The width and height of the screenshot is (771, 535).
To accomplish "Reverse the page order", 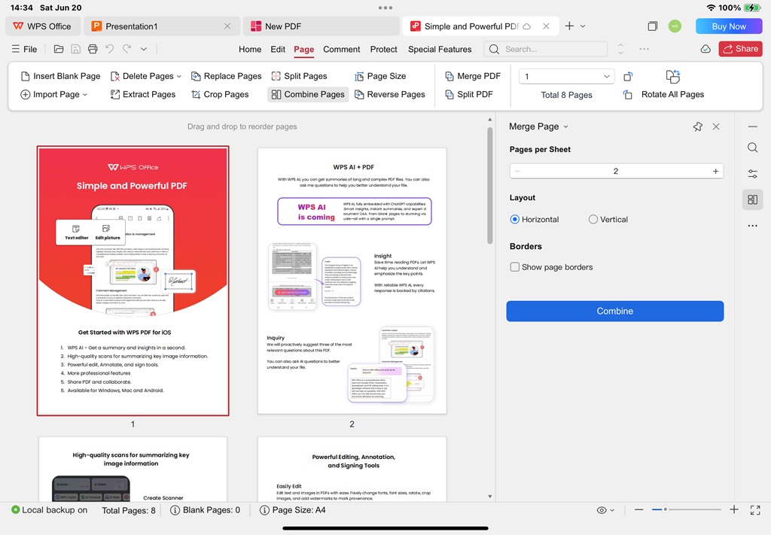I will 389,94.
